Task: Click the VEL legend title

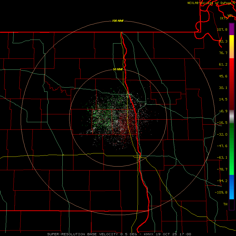Action: 230,16
